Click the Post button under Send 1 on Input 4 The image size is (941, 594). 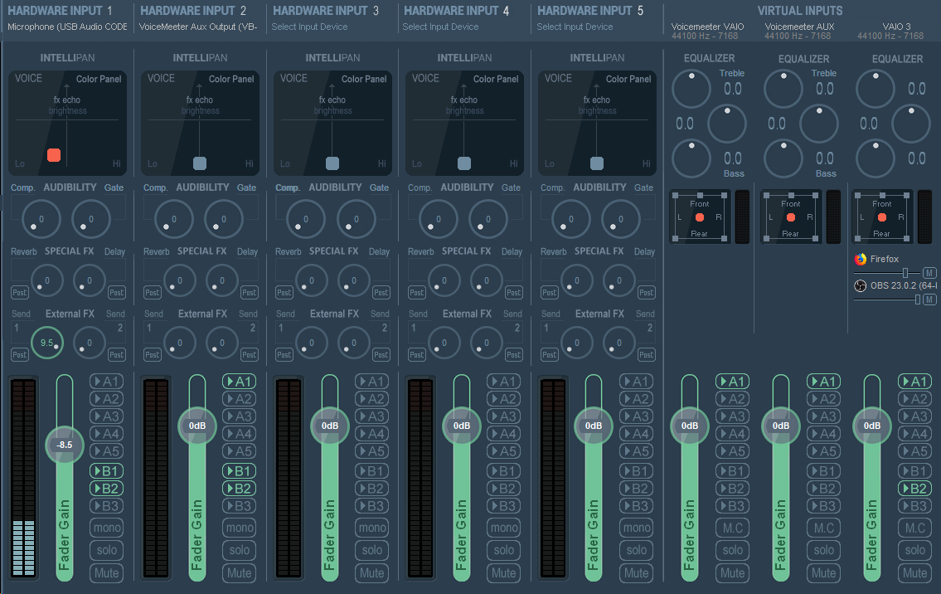coord(417,355)
